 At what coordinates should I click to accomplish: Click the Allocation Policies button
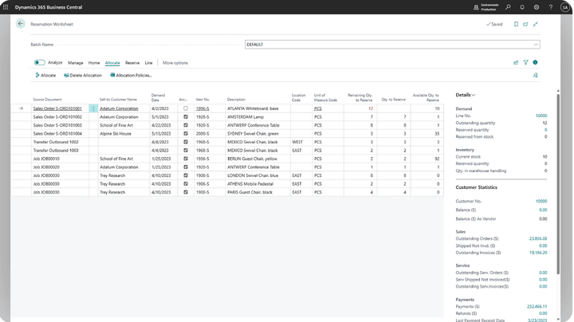pyautogui.click(x=131, y=75)
